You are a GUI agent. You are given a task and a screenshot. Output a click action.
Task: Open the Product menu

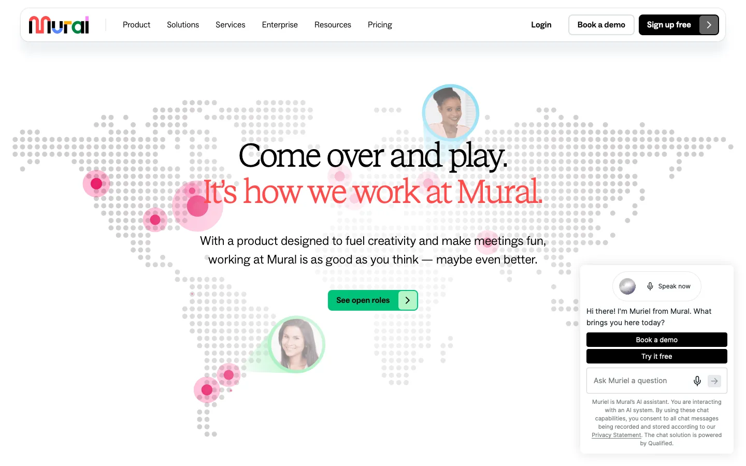pos(136,25)
